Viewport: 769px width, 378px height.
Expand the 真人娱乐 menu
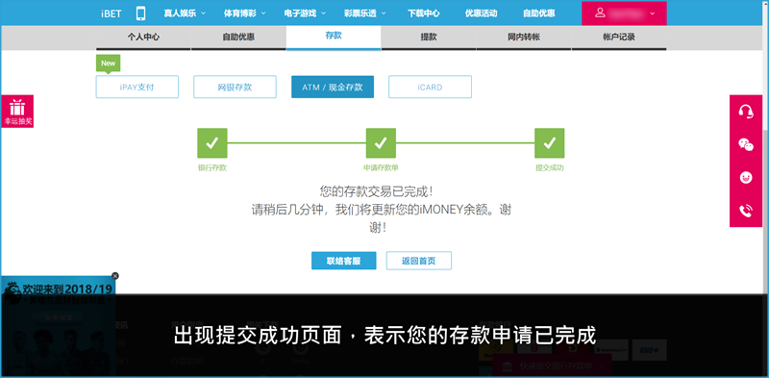(185, 13)
